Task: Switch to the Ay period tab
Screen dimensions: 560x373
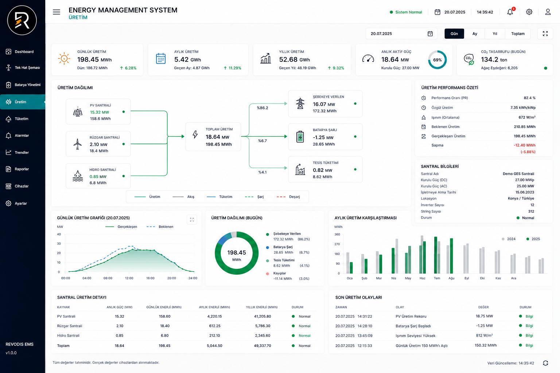Action: (x=475, y=34)
